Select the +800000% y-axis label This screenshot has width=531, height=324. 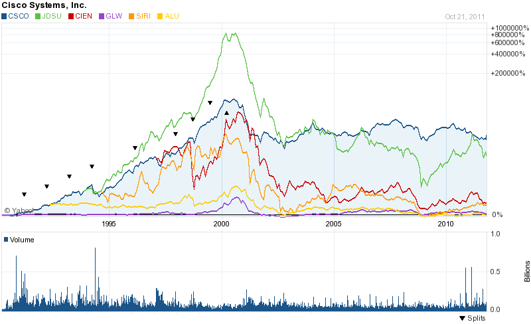coord(508,35)
